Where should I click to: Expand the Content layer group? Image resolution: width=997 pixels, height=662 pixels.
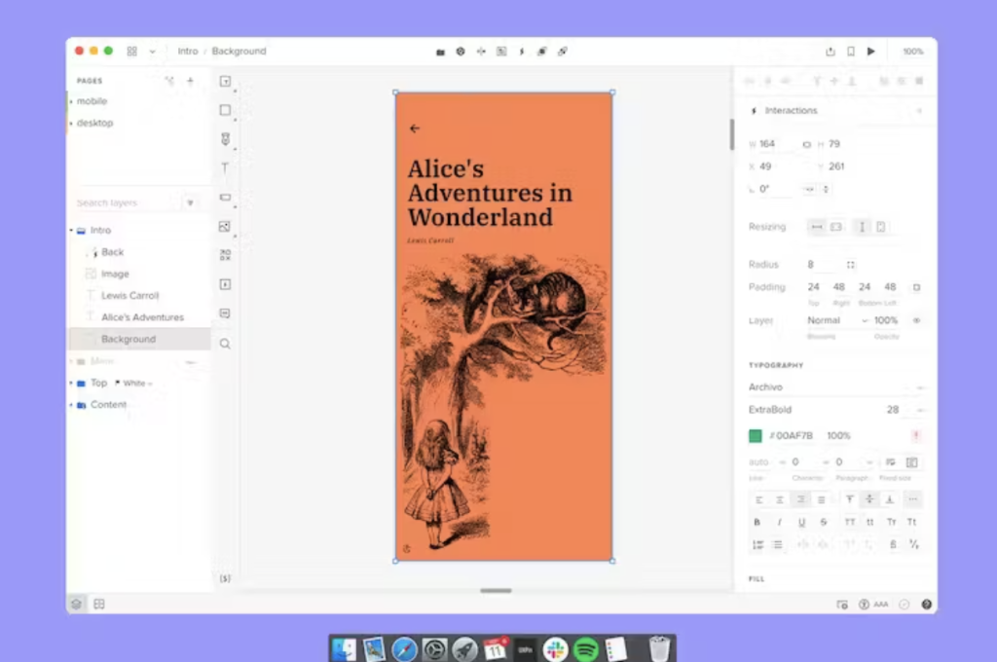click(71, 405)
